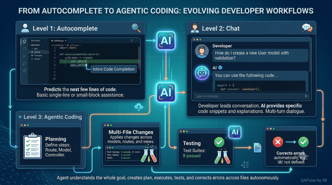Click the chat window scrollbar
The height and width of the screenshot is (185, 332).
coord(310,57)
